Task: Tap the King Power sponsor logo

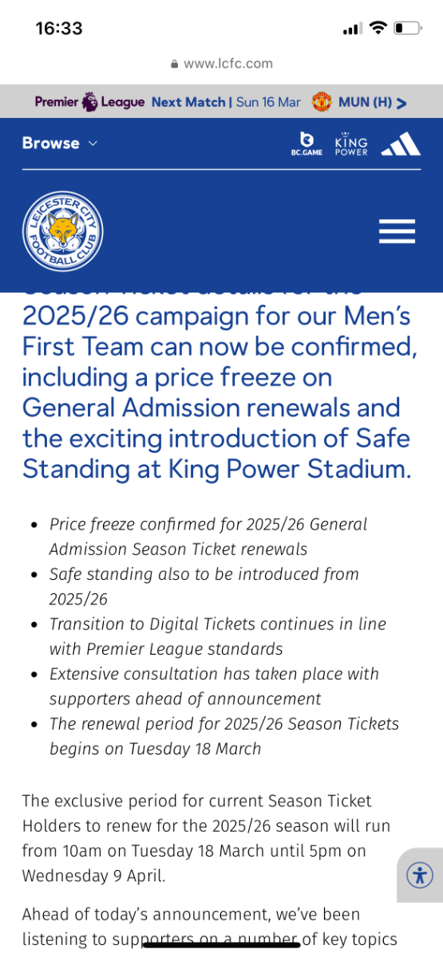Action: (351, 144)
